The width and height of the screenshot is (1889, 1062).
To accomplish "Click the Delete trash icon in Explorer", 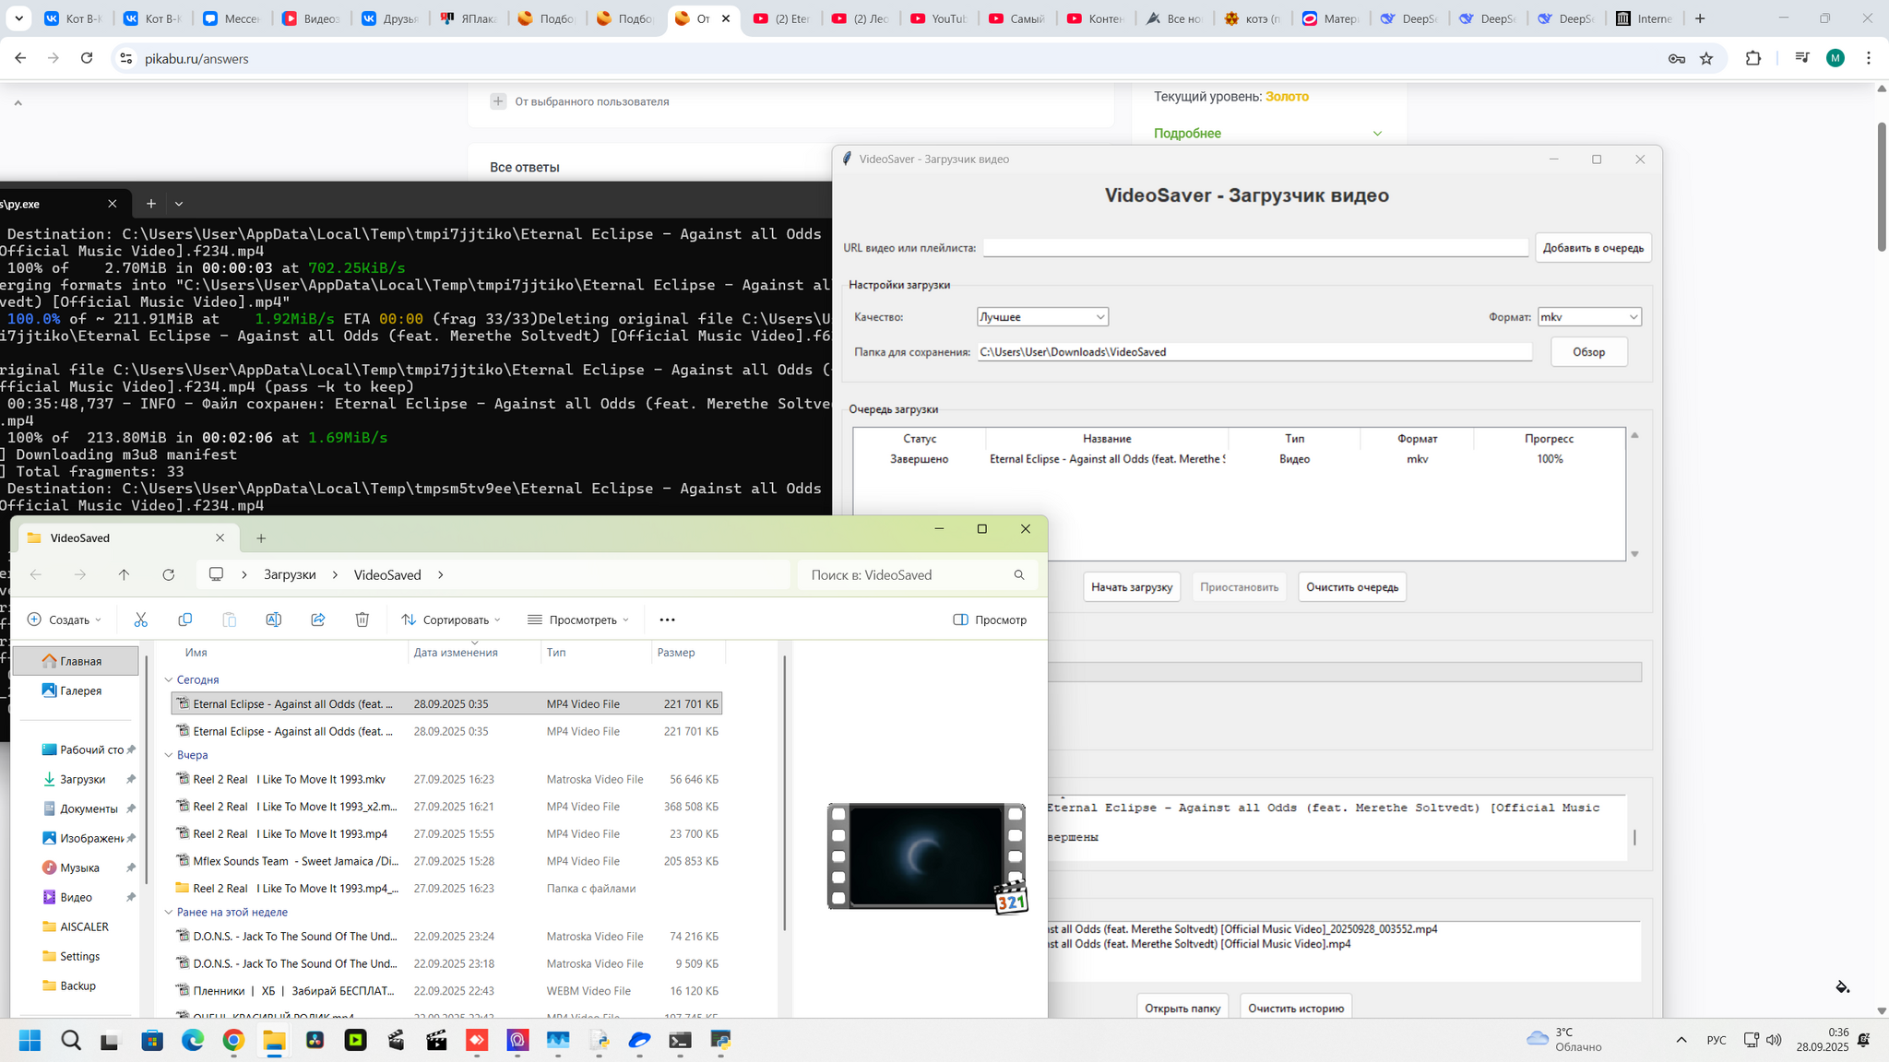I will [x=362, y=619].
